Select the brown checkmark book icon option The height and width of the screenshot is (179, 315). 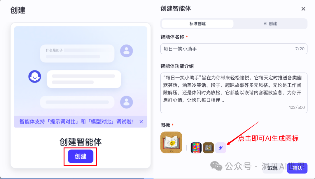208,148
